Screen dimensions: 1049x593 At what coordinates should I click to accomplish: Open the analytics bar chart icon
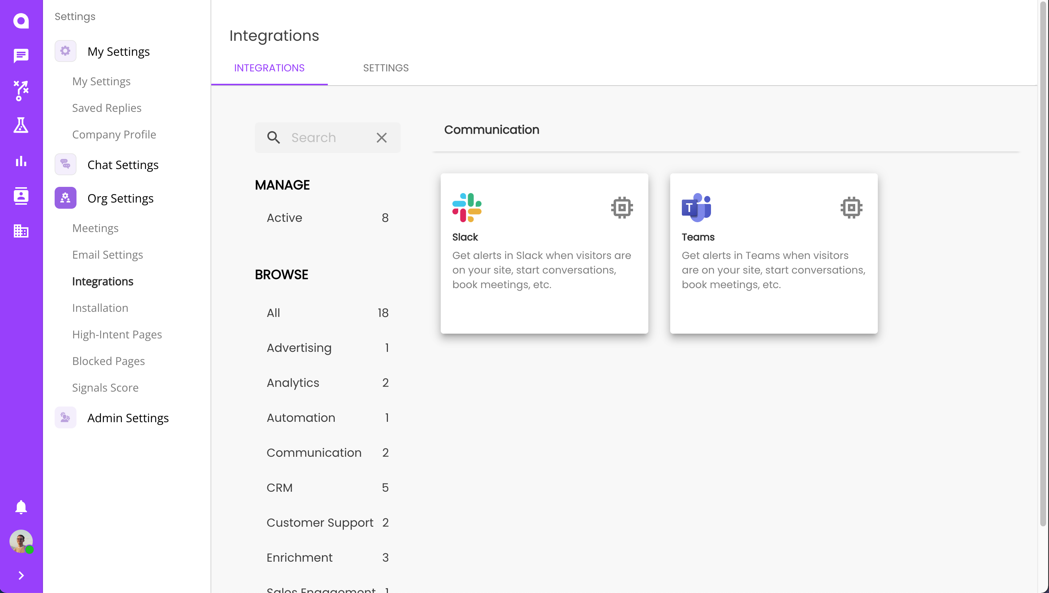[x=21, y=161]
